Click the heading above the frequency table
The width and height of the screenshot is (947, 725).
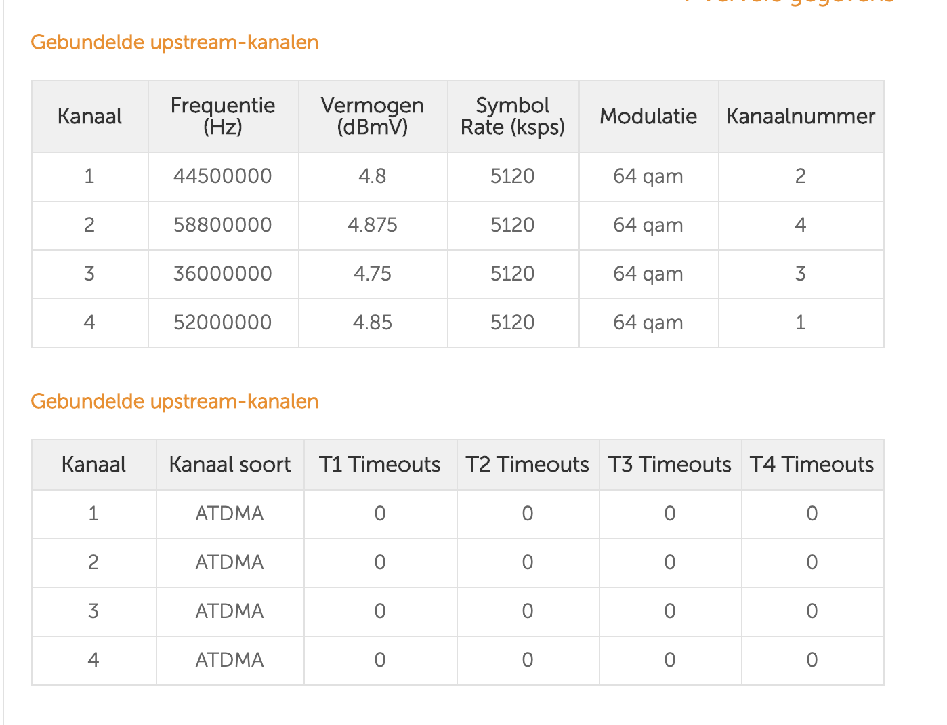(x=175, y=42)
